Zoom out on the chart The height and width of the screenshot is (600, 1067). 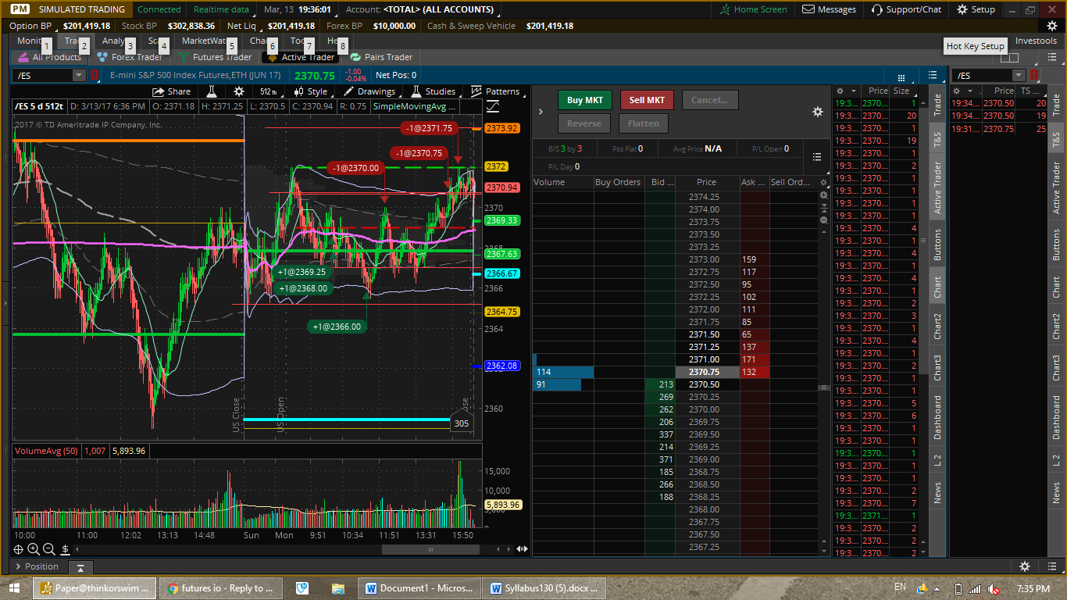coord(49,549)
